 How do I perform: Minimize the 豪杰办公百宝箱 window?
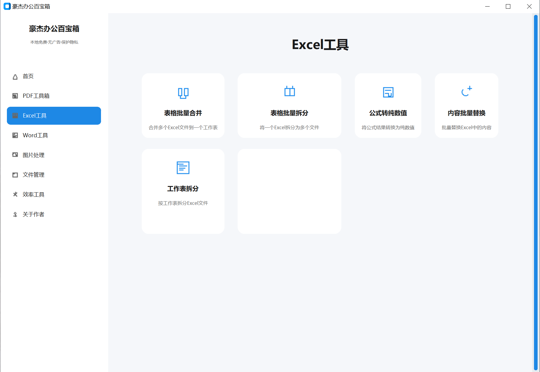(488, 6)
